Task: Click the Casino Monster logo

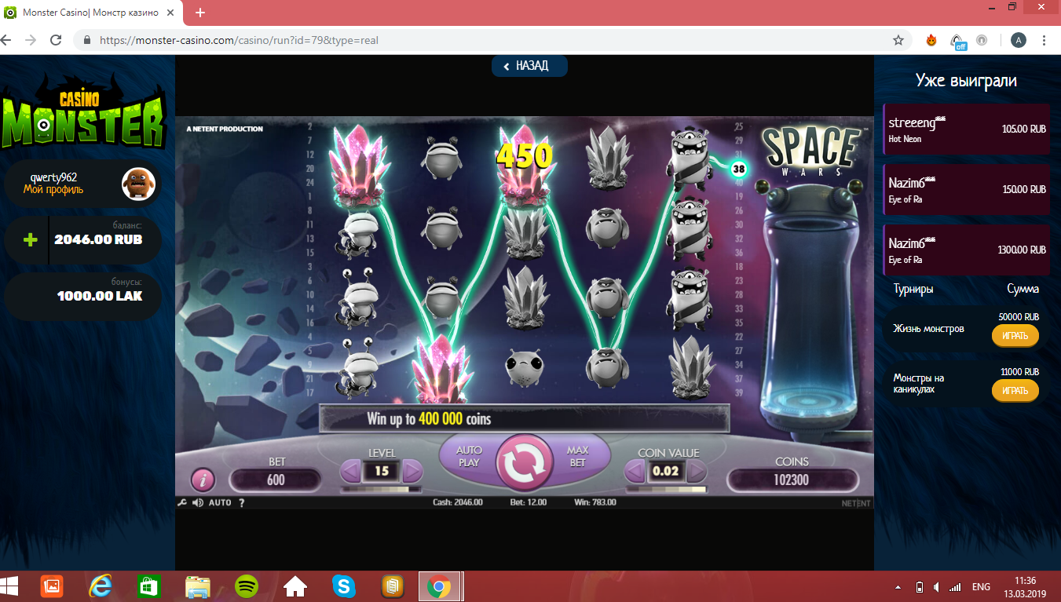Action: pyautogui.click(x=82, y=111)
